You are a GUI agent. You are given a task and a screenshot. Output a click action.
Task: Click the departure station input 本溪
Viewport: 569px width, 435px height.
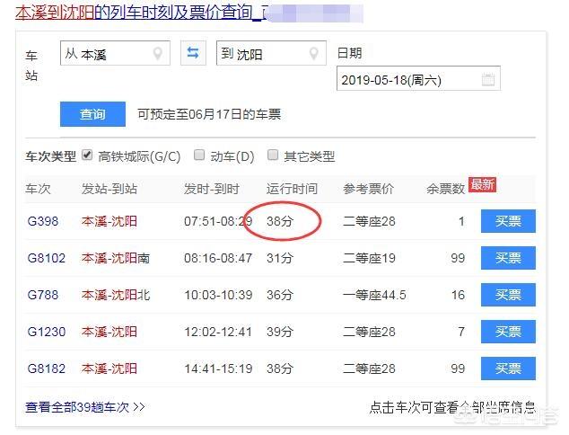point(106,54)
